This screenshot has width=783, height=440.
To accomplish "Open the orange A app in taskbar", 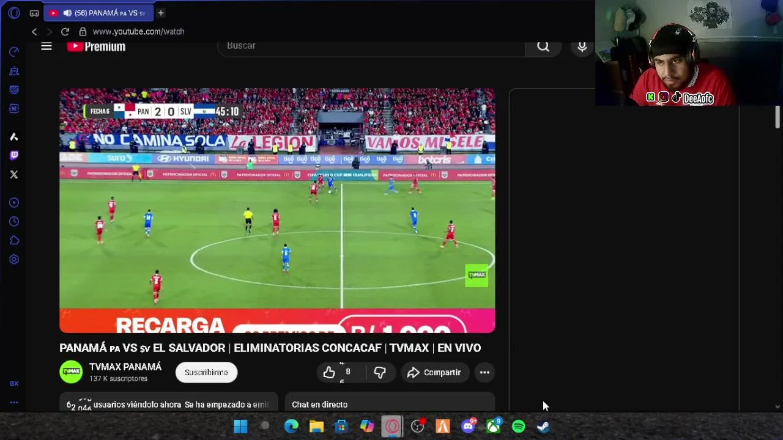I will pos(443,427).
